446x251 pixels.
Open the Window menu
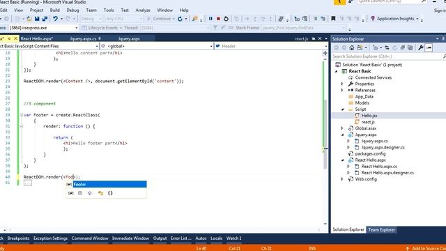pos(164,10)
